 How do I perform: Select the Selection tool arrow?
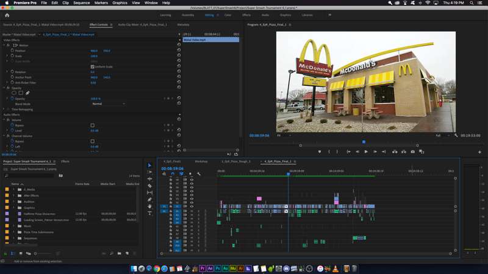coord(149,165)
